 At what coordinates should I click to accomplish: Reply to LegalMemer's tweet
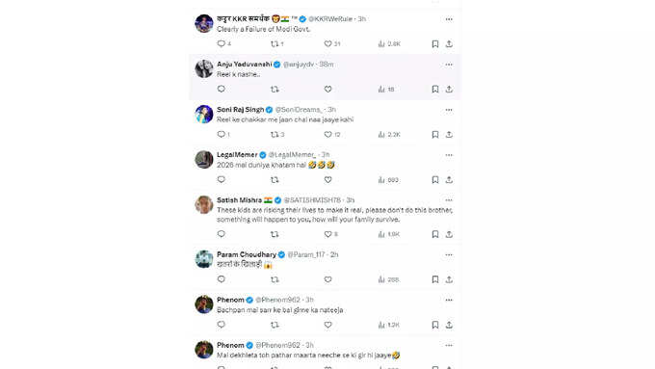tap(222, 180)
